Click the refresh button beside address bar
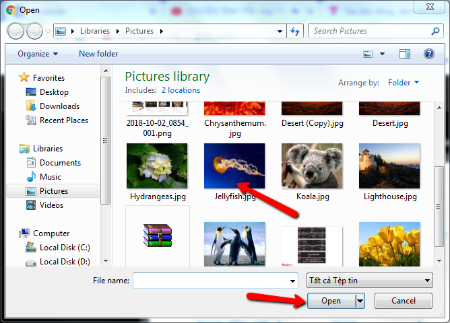The height and width of the screenshot is (323, 450). coord(294,31)
